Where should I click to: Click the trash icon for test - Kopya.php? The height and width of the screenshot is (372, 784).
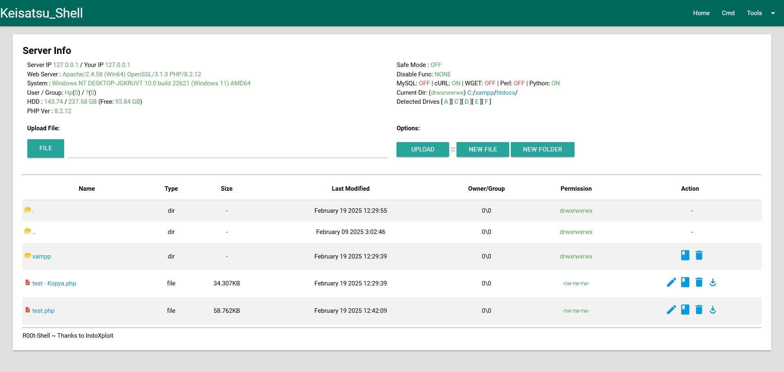click(x=699, y=283)
